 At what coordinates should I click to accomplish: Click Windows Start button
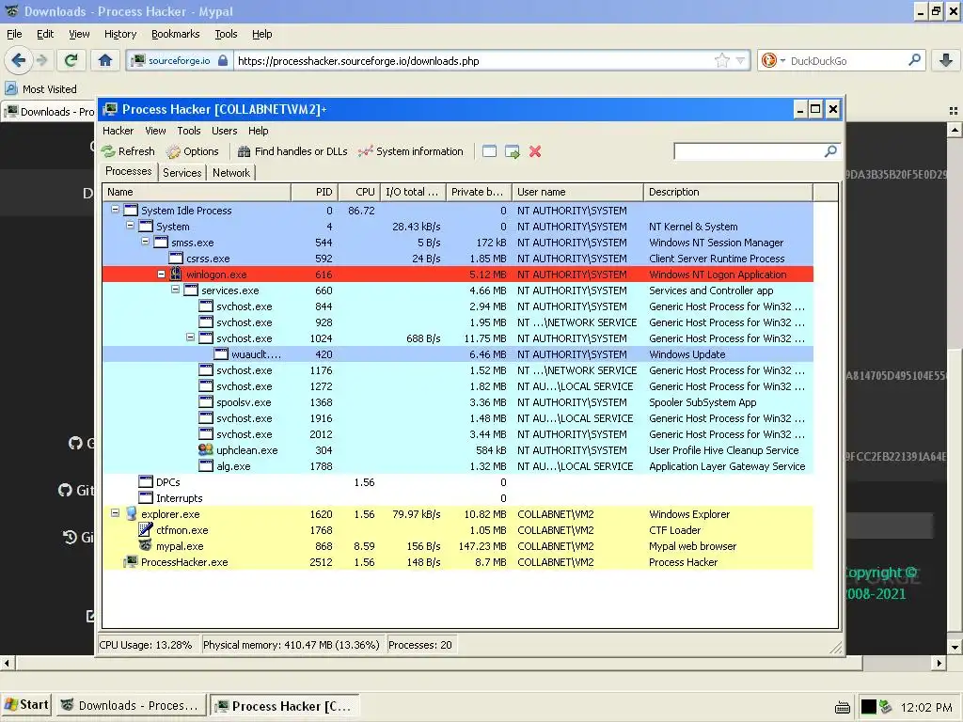click(26, 705)
